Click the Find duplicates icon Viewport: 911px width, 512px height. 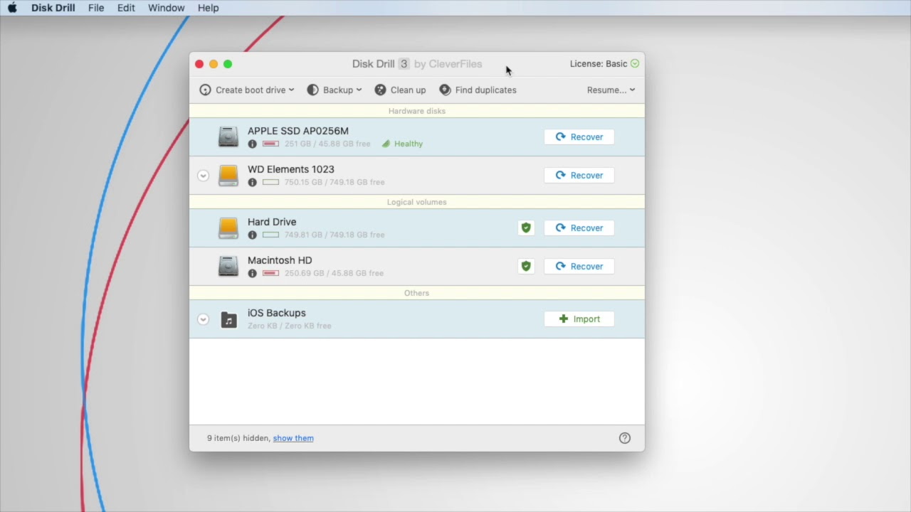(445, 90)
